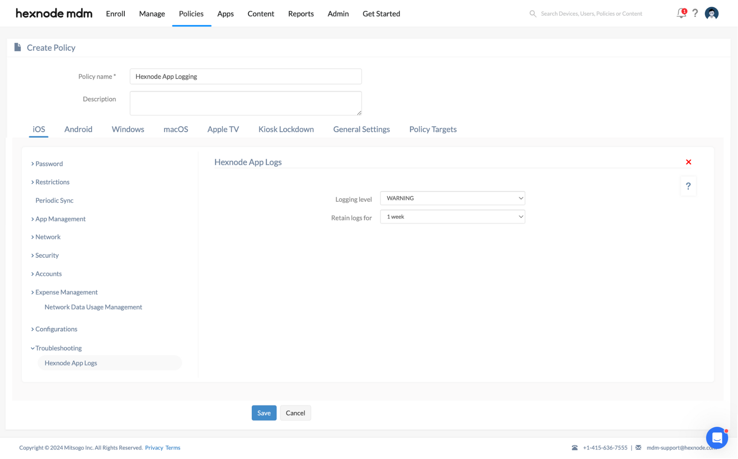
Task: Click the Create Policy document icon
Action: click(18, 47)
